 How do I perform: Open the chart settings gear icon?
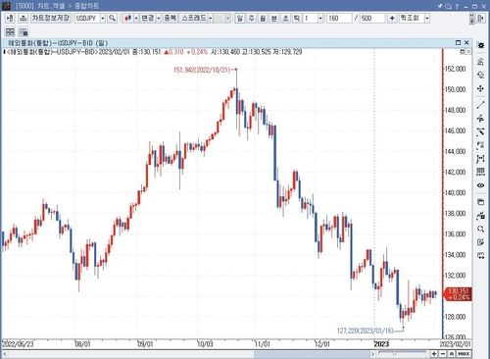pyautogui.click(x=480, y=45)
